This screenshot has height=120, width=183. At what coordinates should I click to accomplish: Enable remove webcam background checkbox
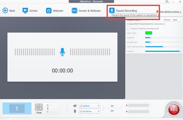[128, 28]
